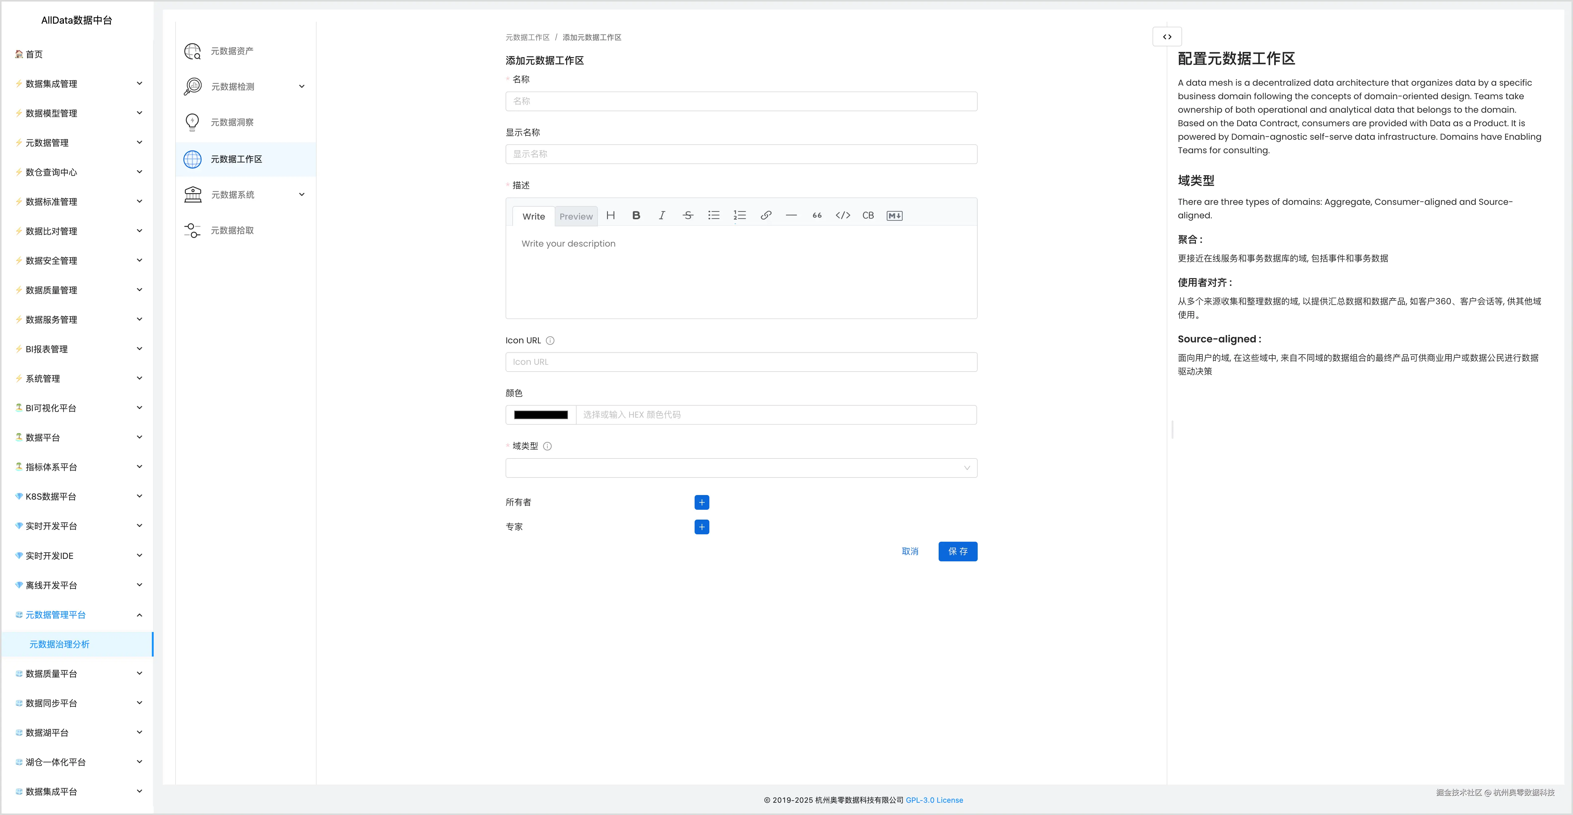Viewport: 1573px width, 815px height.
Task: Click the Italic formatting icon
Action: pos(662,215)
